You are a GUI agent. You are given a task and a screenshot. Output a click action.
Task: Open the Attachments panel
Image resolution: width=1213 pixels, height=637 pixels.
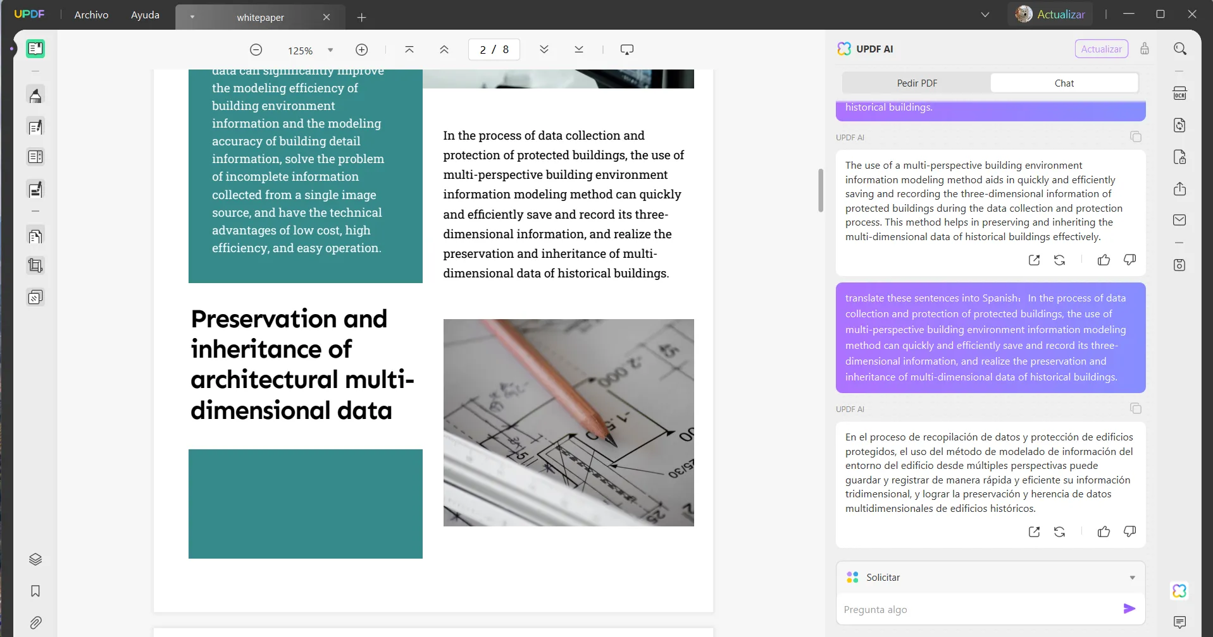pos(35,622)
